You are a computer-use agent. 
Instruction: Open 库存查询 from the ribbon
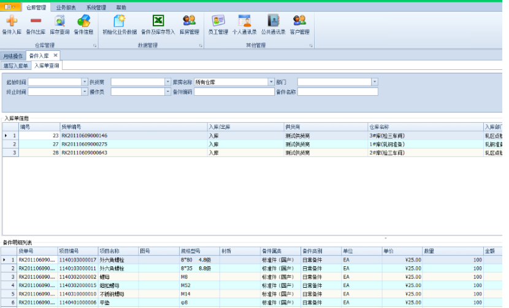pyautogui.click(x=59, y=21)
